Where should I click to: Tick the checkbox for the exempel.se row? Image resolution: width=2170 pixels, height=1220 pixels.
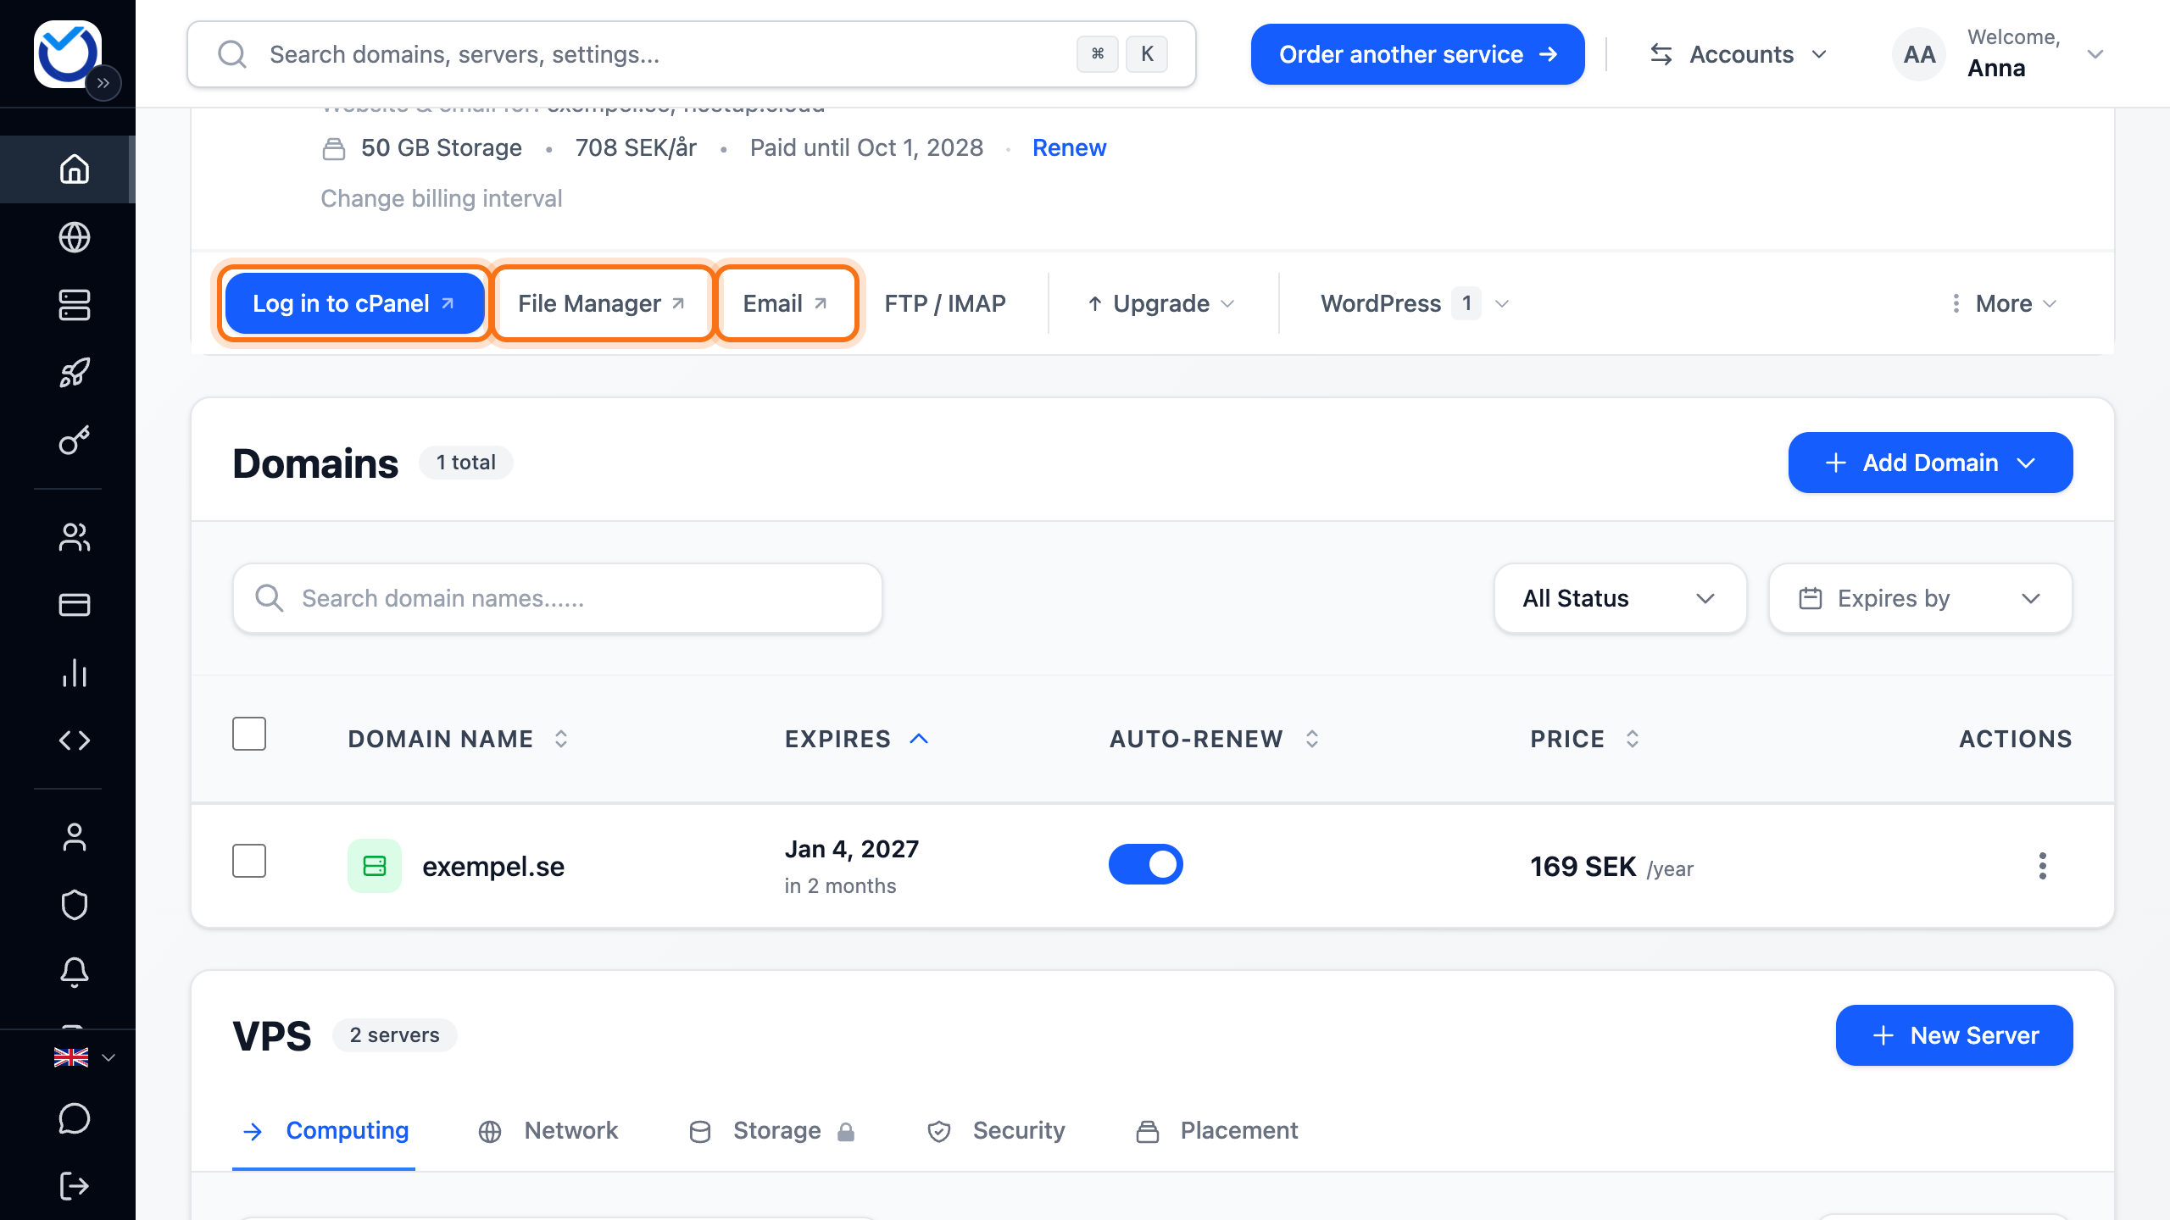tap(249, 861)
